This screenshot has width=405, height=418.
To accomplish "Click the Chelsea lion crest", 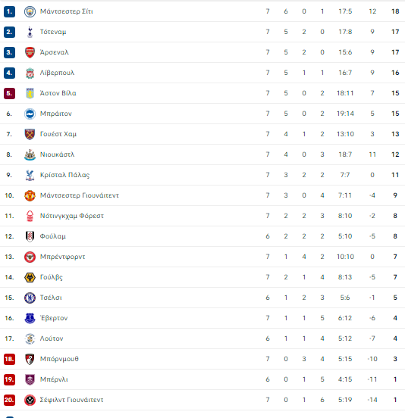I will click(x=30, y=298).
